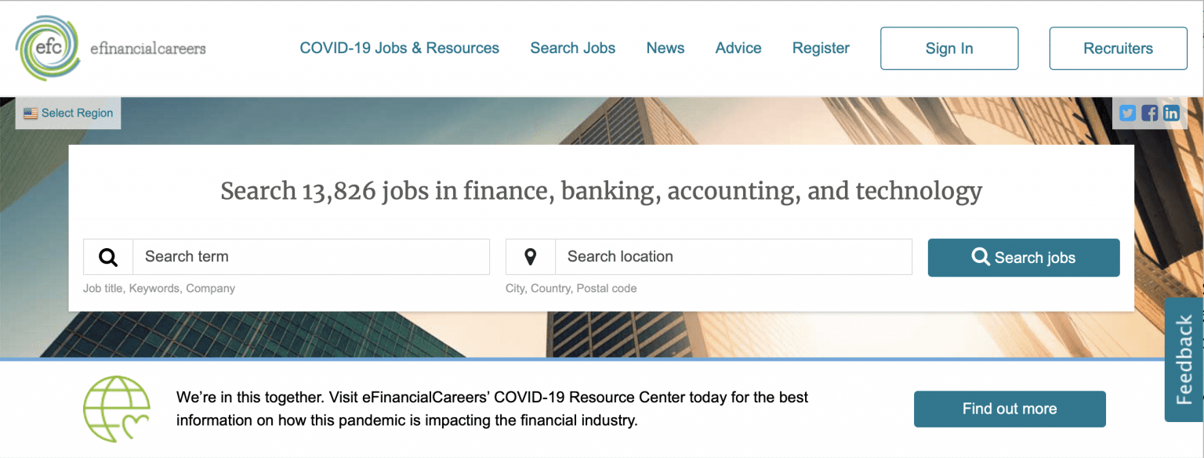Viewport: 1204px width, 458px height.
Task: Click the location pin icon
Action: (530, 256)
